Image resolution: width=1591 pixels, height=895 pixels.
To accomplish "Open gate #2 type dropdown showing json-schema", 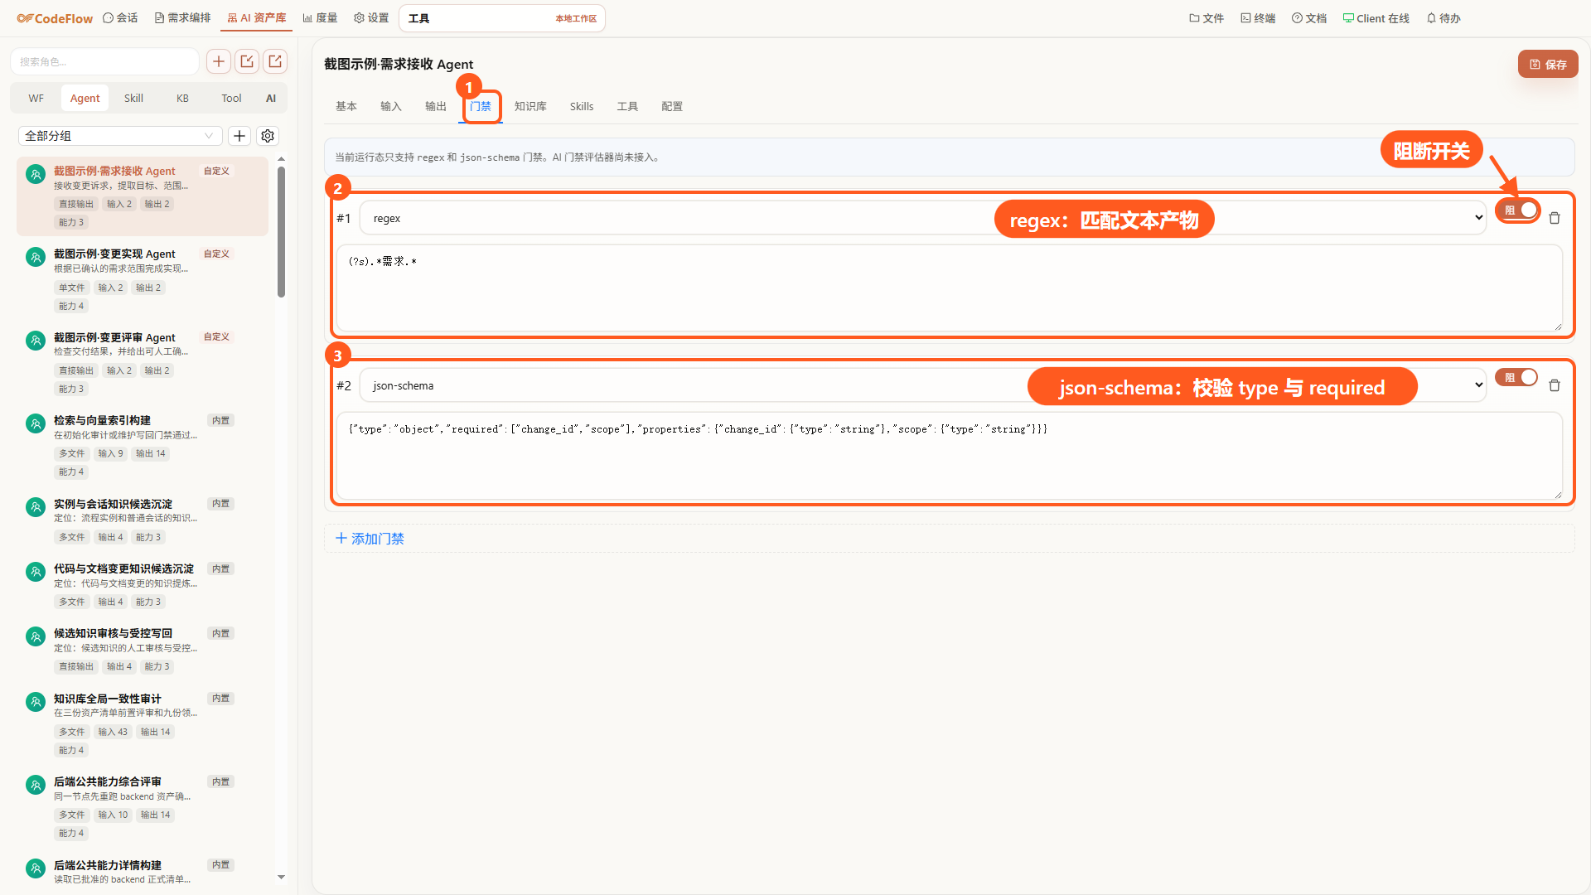I will (923, 385).
